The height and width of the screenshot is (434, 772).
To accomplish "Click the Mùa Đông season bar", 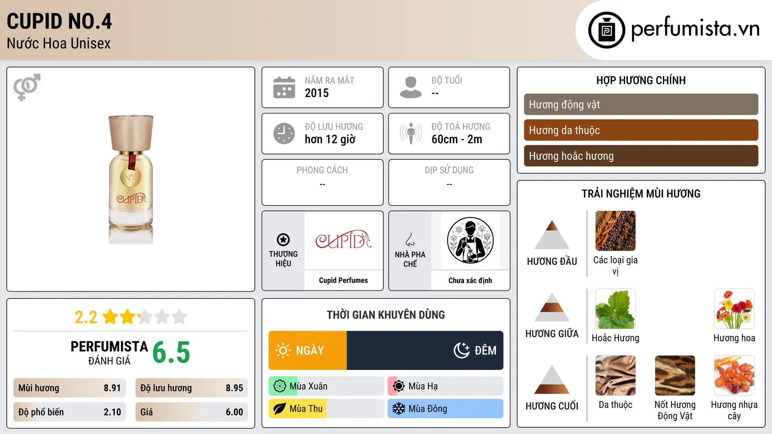I will click(x=446, y=409).
